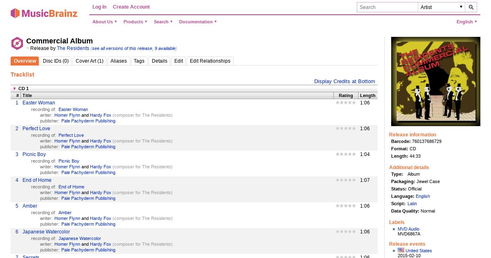Open the Edit tab
Viewport: 491px width, 258px height.
click(x=179, y=61)
